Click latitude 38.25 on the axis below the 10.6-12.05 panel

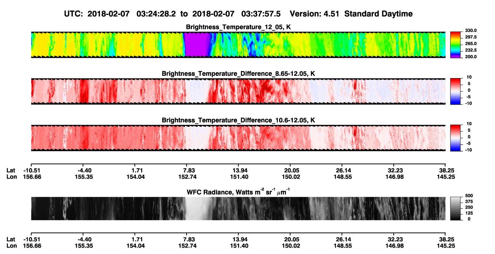pos(447,171)
